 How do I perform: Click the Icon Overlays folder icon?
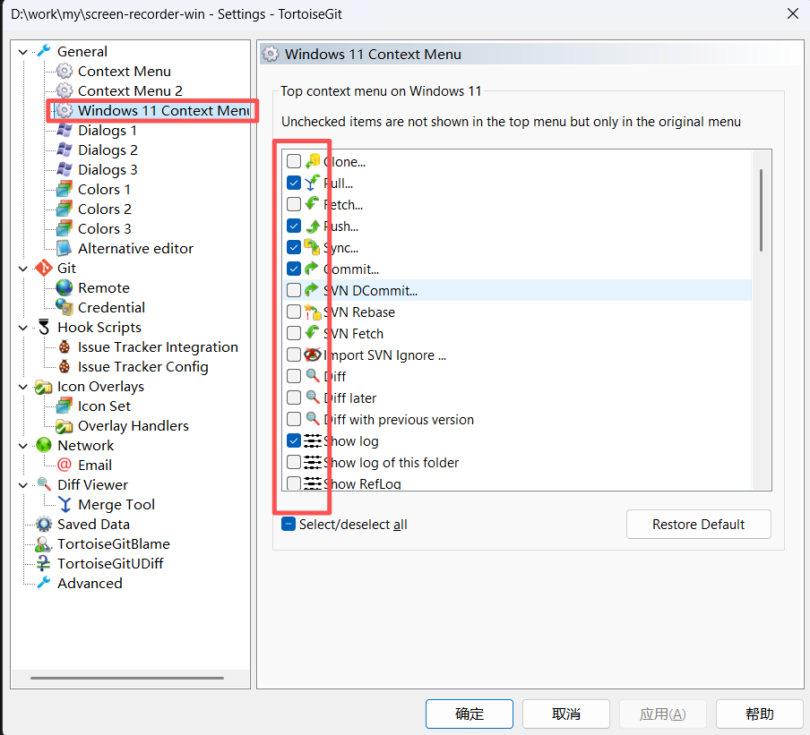44,386
